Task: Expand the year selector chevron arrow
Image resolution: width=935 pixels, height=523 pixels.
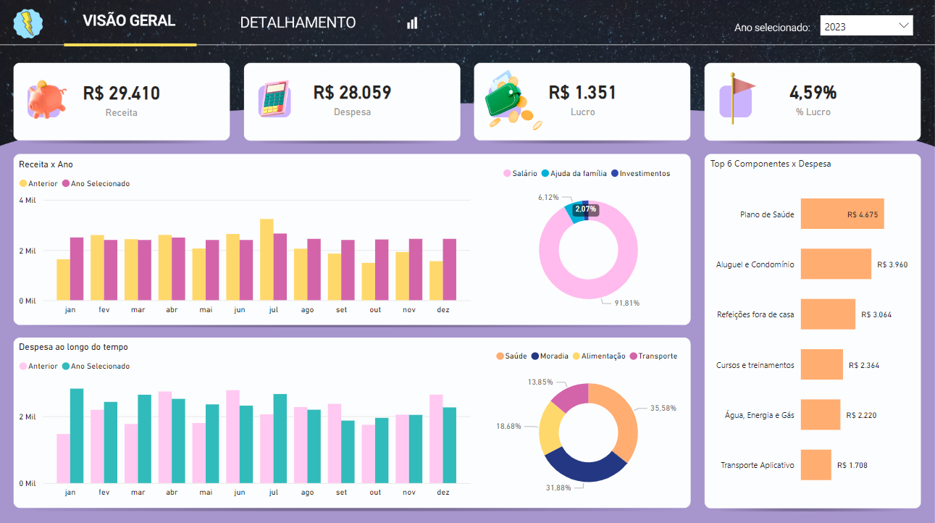Action: pos(903,25)
